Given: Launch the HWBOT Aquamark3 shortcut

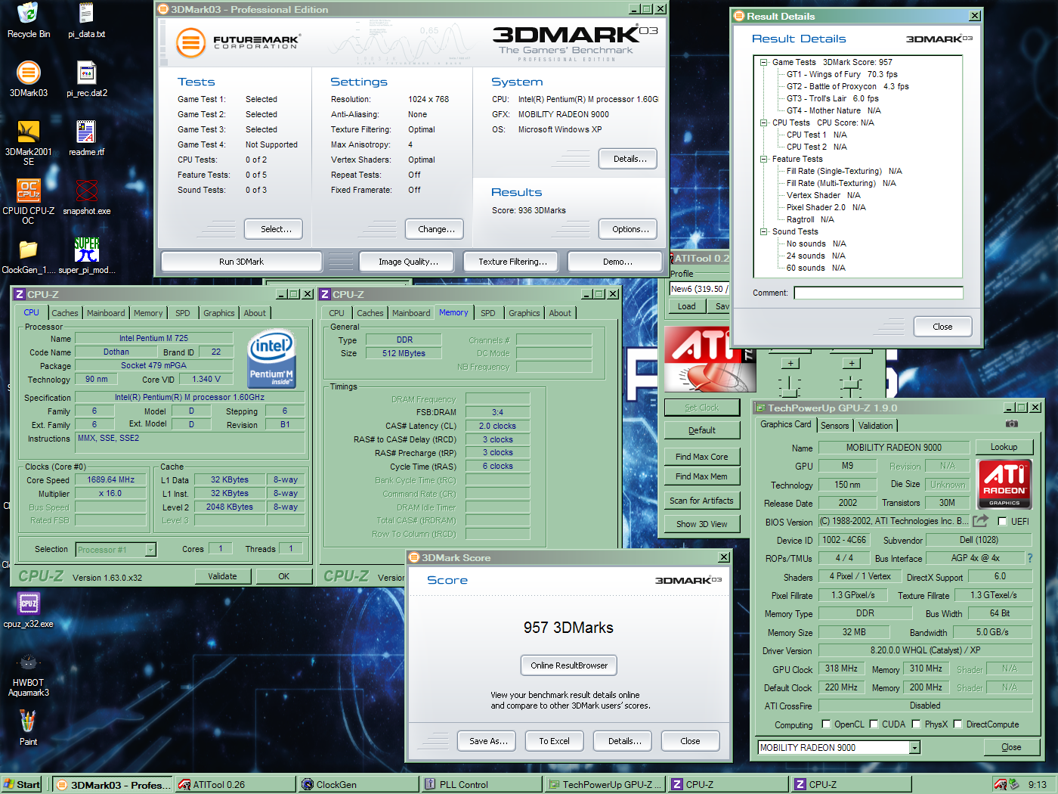Looking at the screenshot, I should (x=28, y=662).
